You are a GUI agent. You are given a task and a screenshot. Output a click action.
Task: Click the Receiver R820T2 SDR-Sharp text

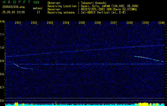109,9
